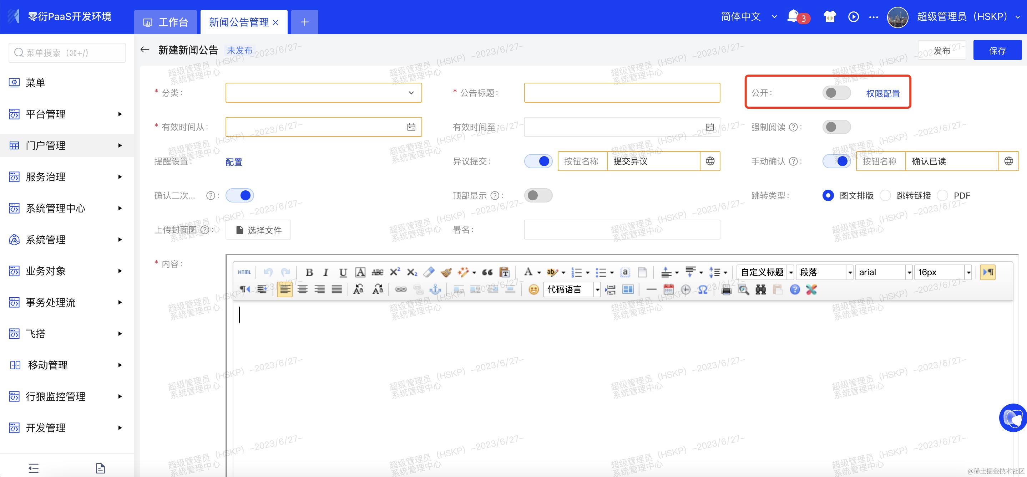
Task: Switch to the 工作台 tab
Action: [166, 22]
